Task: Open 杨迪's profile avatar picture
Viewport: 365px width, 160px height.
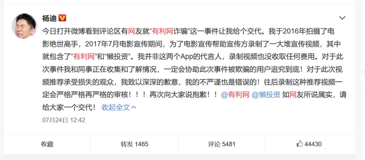Action: pos(24,26)
